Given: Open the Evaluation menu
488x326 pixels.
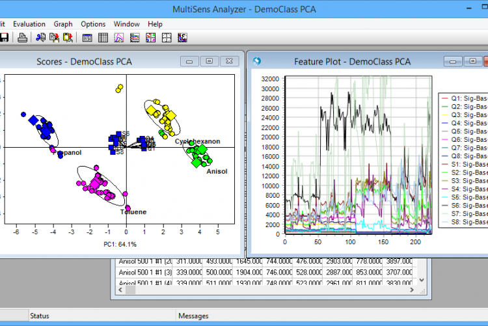Looking at the screenshot, I should (x=27, y=24).
